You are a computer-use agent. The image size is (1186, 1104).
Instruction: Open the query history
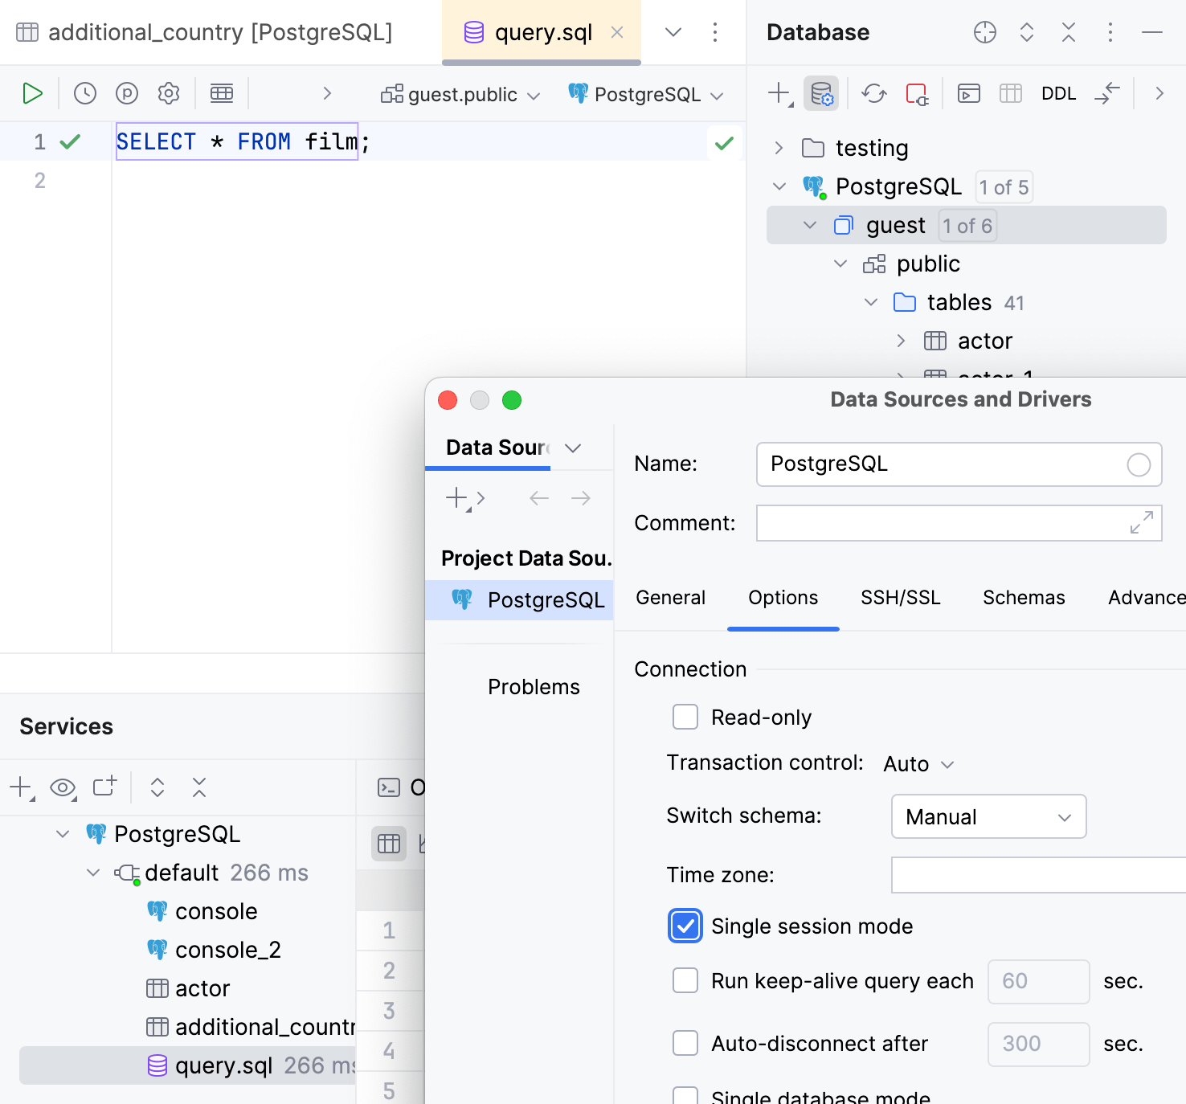pyautogui.click(x=84, y=93)
